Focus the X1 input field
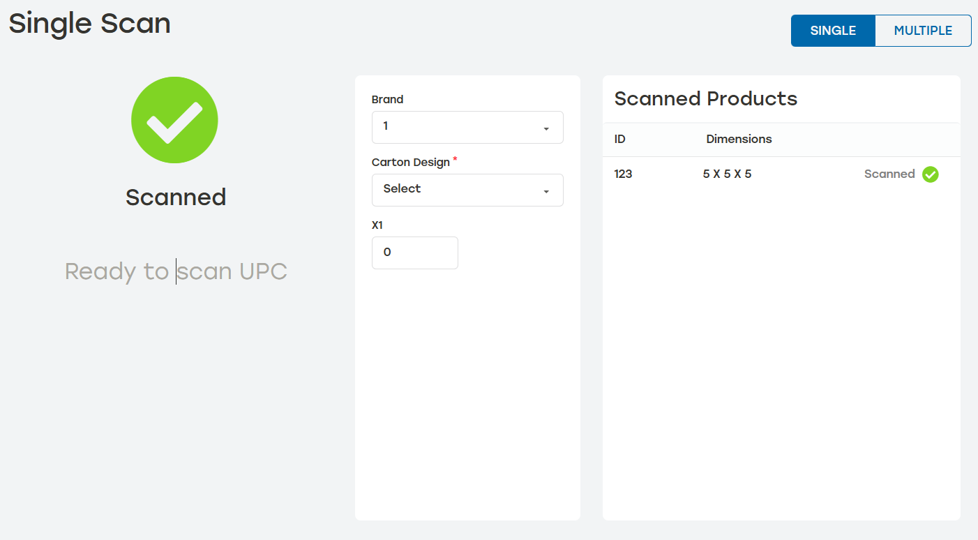Viewport: 978px width, 540px height. [414, 253]
